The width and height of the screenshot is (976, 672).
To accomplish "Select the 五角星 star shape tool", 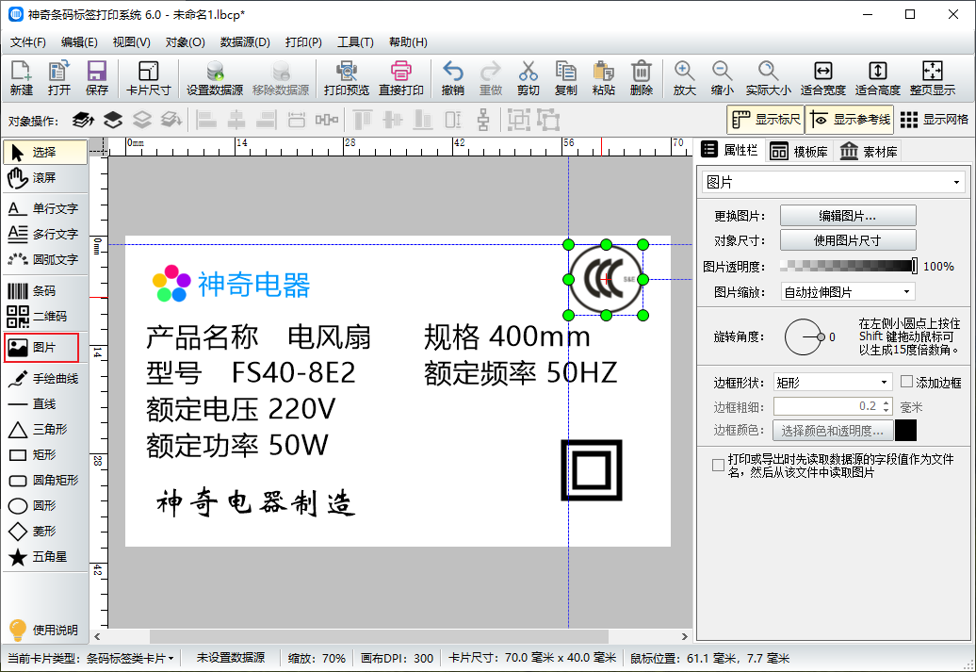I will tap(43, 557).
